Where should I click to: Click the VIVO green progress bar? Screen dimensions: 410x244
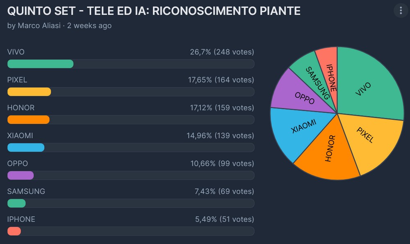point(41,64)
